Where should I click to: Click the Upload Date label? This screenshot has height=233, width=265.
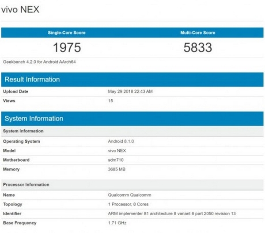(x=15, y=92)
